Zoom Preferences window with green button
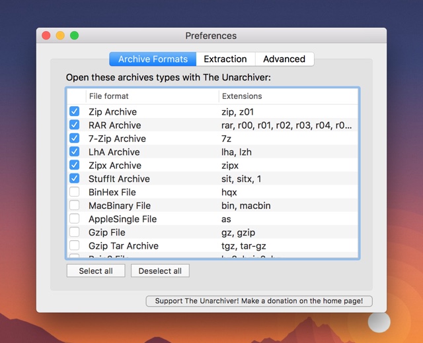 coord(75,35)
